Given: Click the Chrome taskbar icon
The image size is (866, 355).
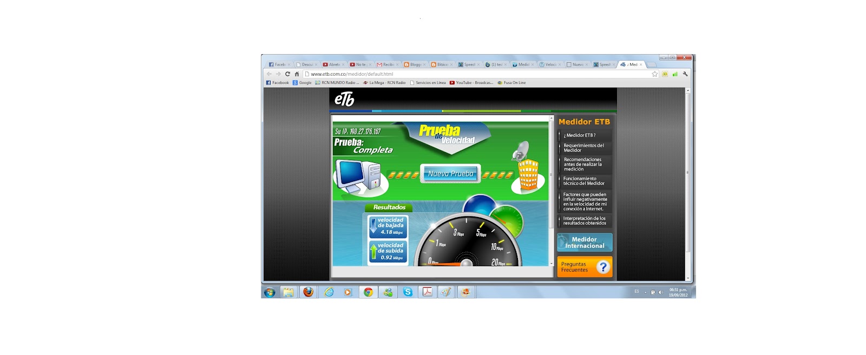Looking at the screenshot, I should pyautogui.click(x=368, y=292).
